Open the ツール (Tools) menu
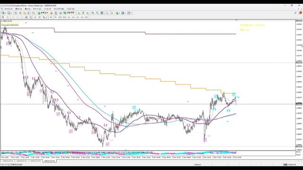The image size is (303, 170). [47, 9]
